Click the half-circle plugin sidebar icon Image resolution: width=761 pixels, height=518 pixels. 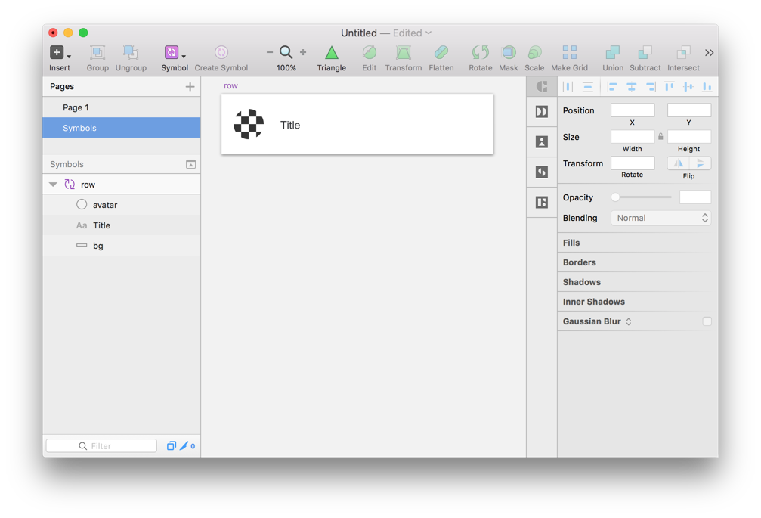coord(542,172)
